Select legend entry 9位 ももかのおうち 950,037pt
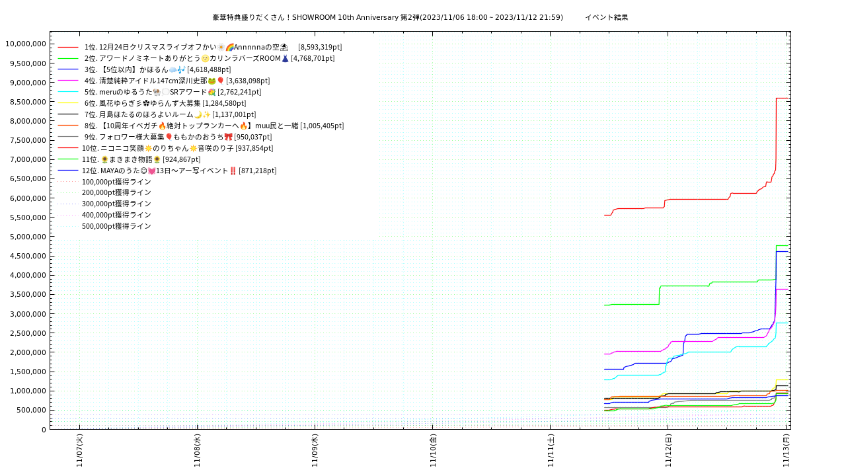846x476 pixels. (178, 138)
